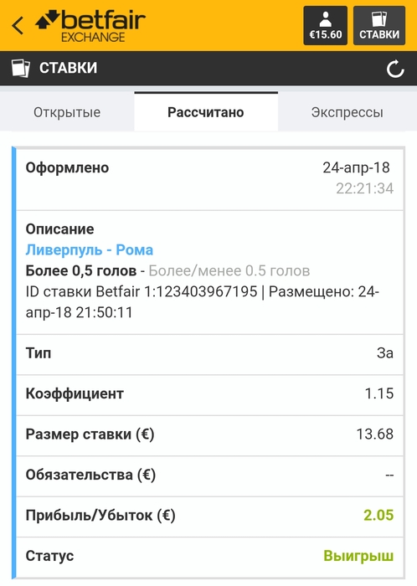
Task: Tap the Оформлено date row
Action: pos(209,178)
